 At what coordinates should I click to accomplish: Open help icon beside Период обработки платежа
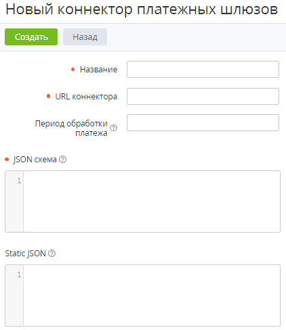tap(113, 128)
